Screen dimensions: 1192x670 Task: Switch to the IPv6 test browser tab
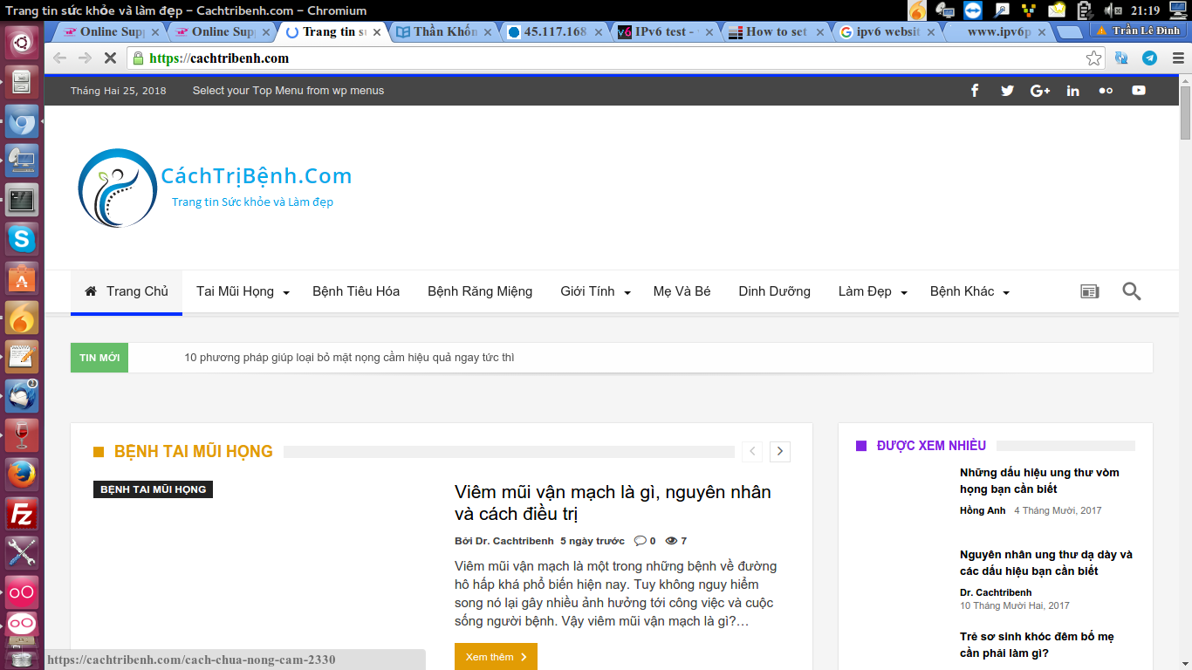click(665, 32)
